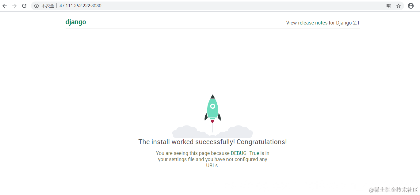
Task: Open the release notes link
Action: (313, 23)
